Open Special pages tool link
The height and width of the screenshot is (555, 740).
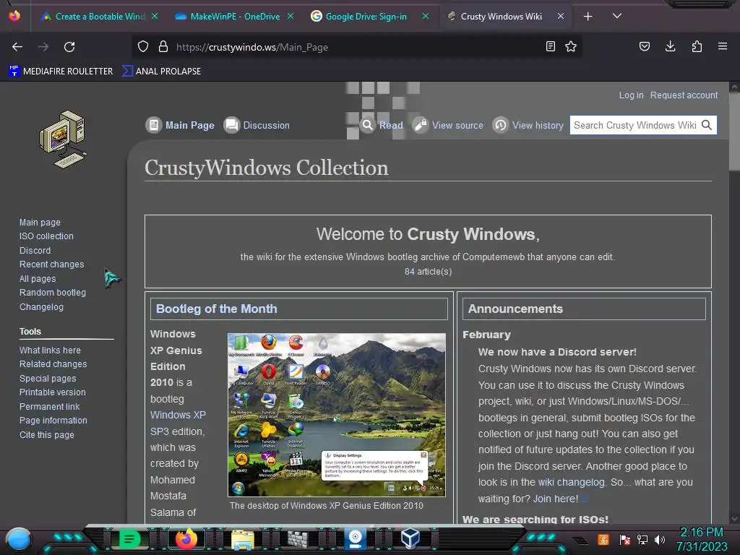pos(48,379)
